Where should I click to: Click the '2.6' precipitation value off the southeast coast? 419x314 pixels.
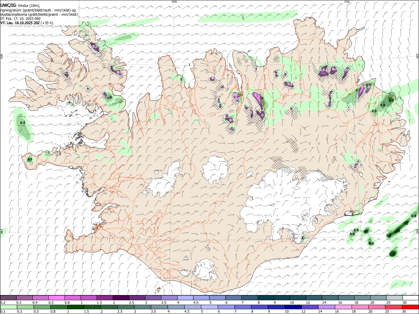(392, 254)
